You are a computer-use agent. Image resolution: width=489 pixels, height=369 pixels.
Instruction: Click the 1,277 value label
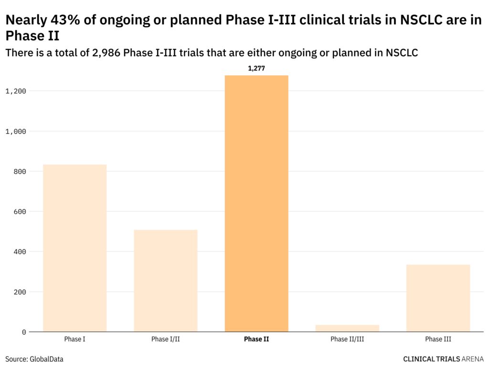point(256,68)
